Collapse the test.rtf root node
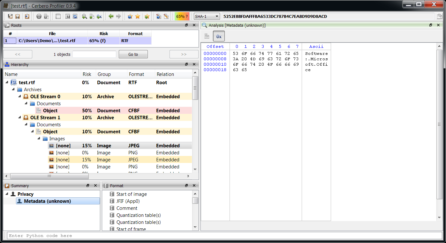Screen dimensions: 446x243 coord(7,83)
